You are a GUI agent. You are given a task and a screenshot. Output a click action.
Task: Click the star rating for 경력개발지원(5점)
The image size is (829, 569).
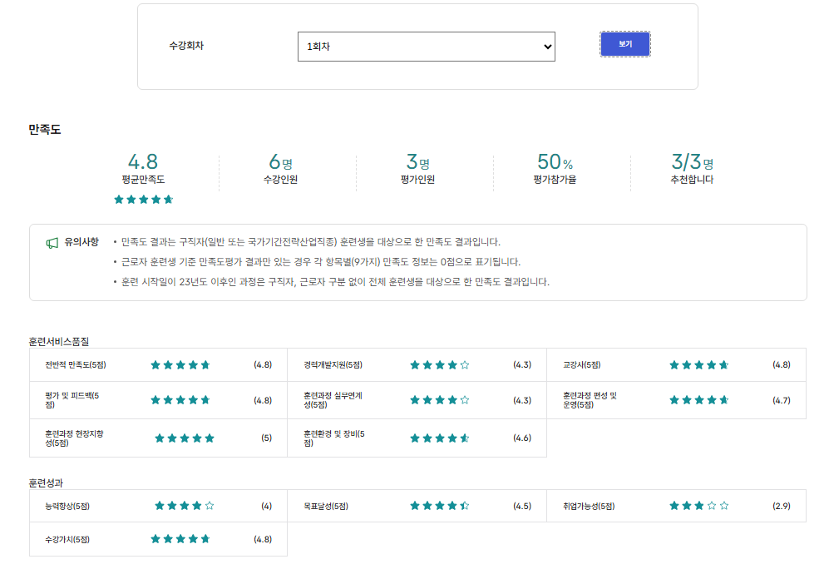(440, 365)
